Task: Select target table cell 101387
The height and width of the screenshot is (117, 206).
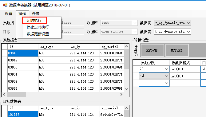Action: pyautogui.click(x=23, y=115)
